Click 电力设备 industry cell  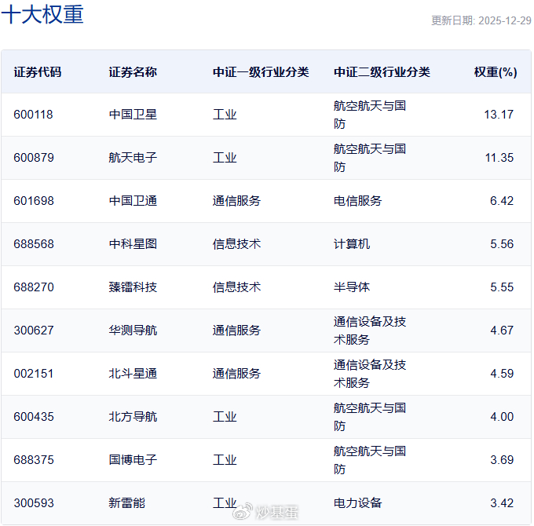click(357, 503)
